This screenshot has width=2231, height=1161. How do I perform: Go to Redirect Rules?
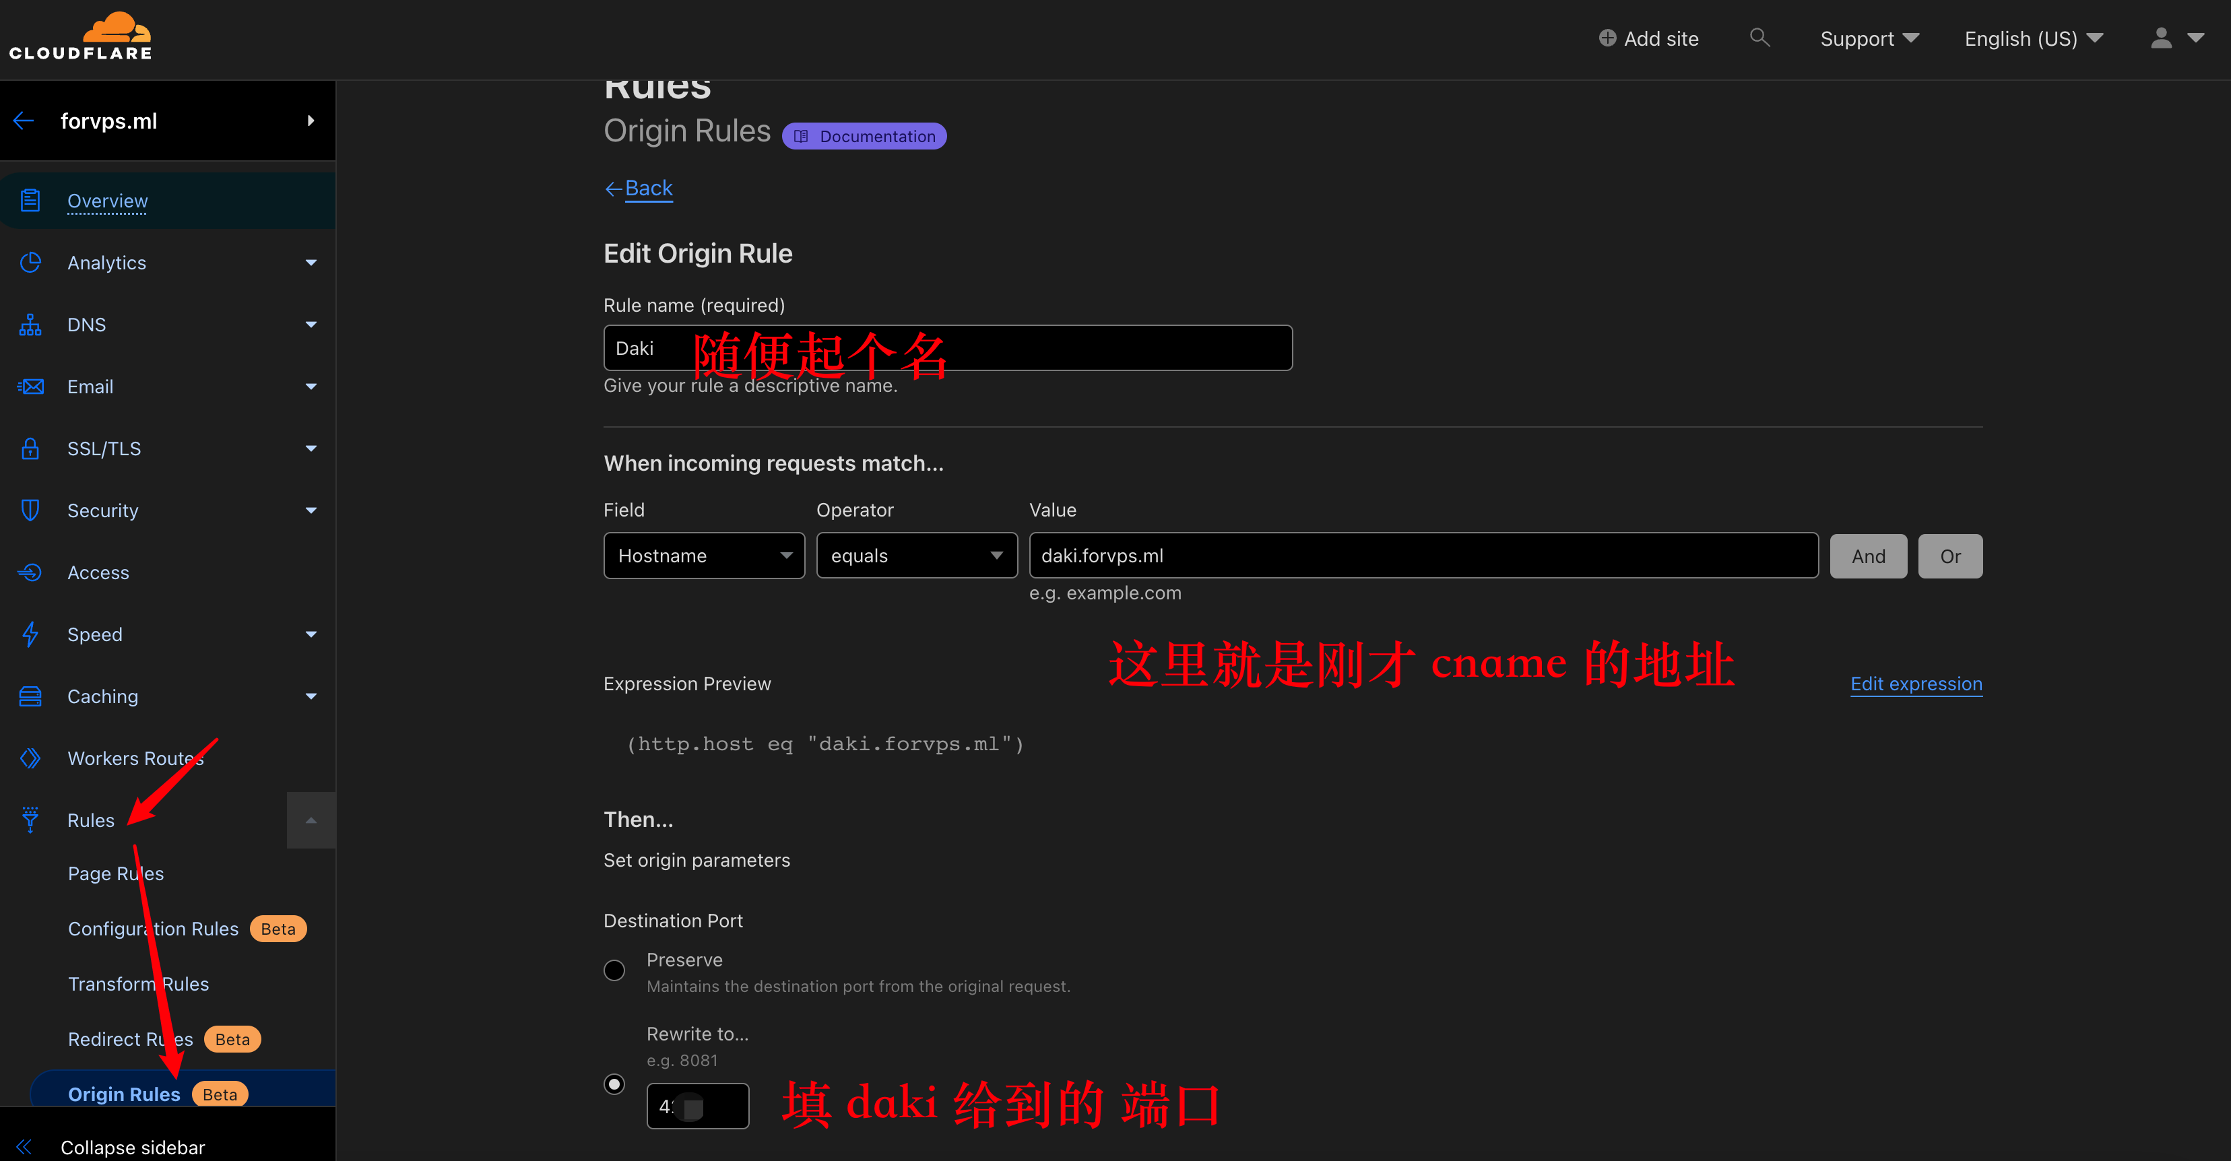click(131, 1039)
